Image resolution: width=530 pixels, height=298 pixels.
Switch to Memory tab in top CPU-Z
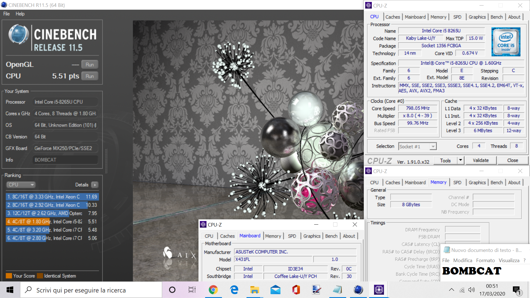438,17
